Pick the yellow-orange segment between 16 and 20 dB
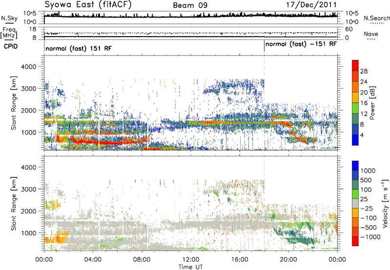Screen dimensions: 390x270 point(355,97)
